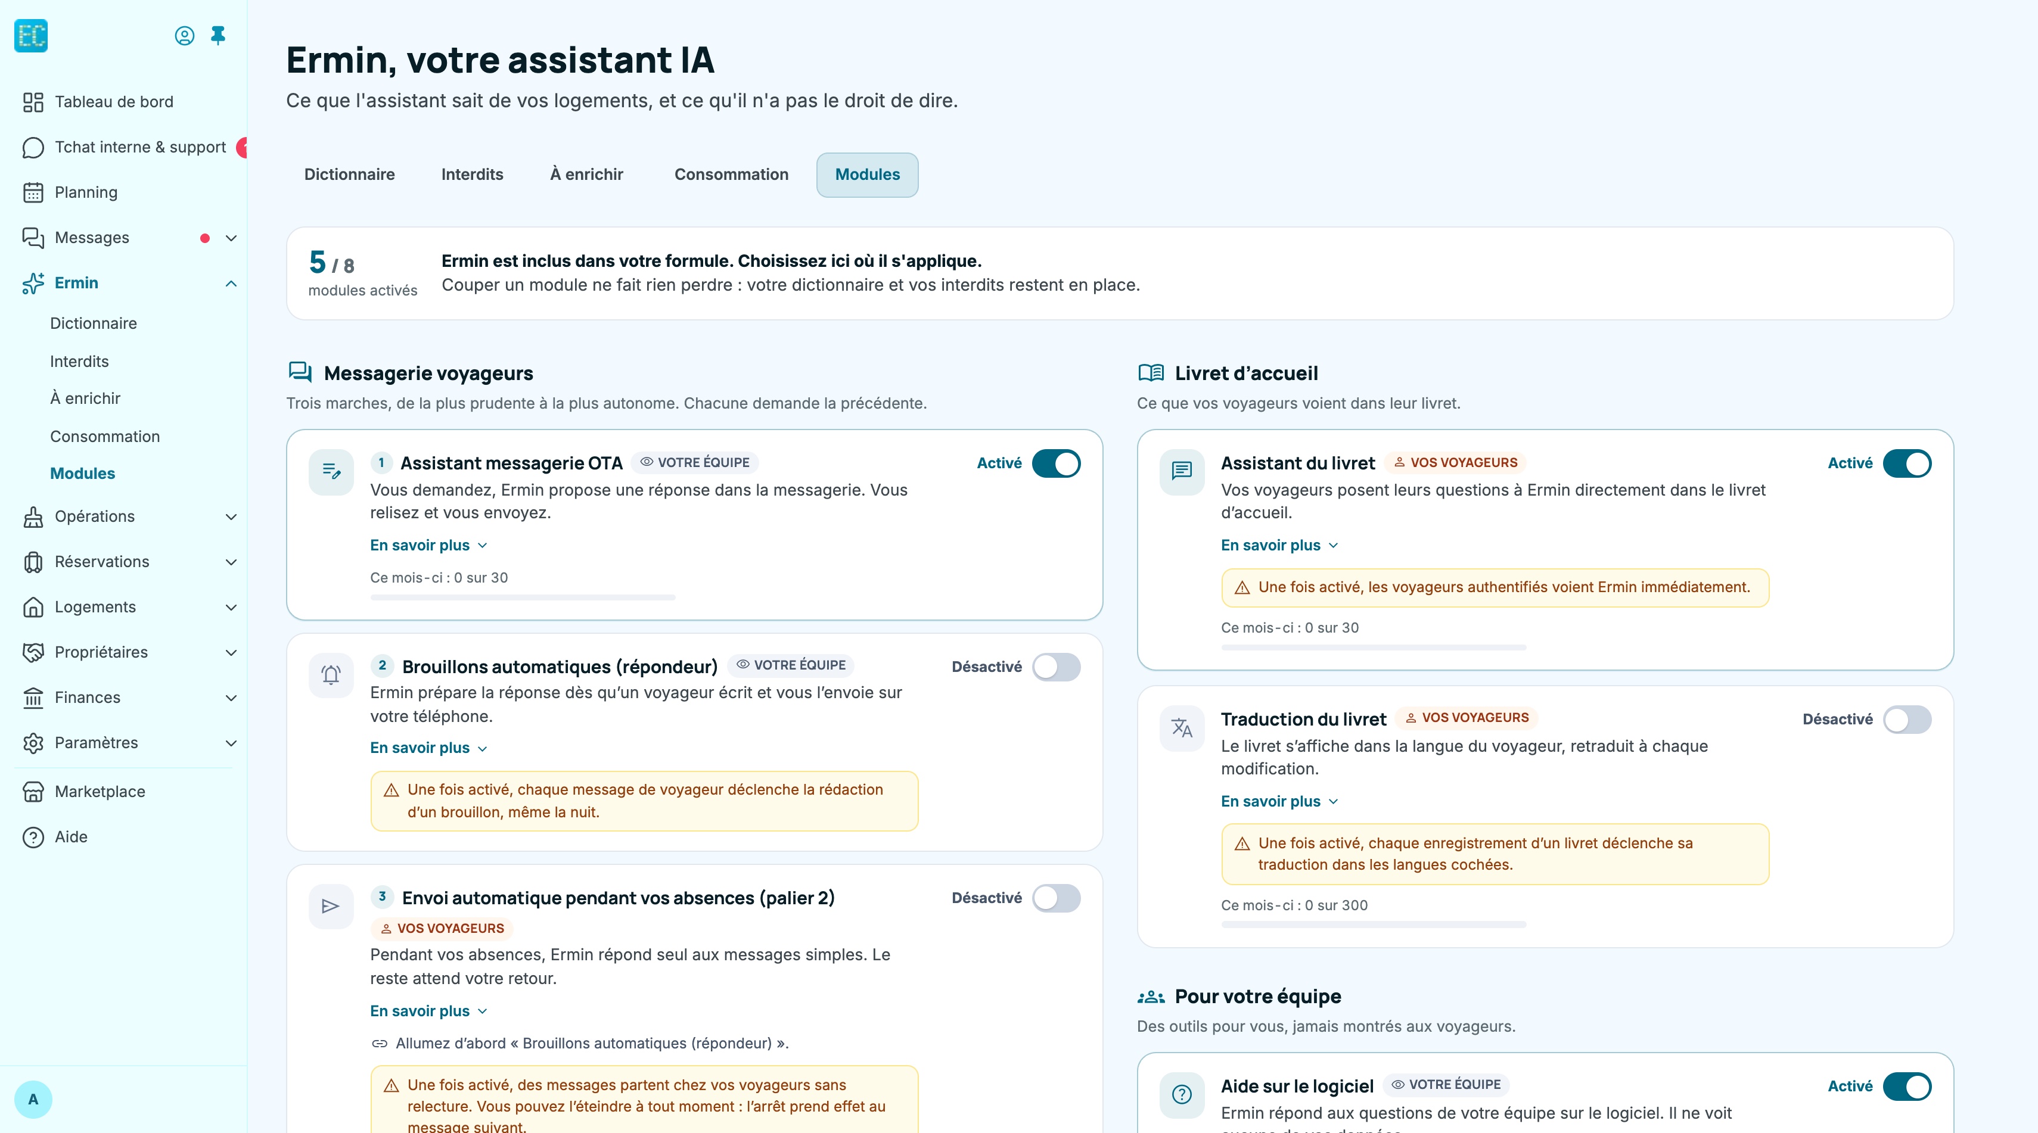Click the Envoi automatique send arrow icon
This screenshot has height=1133, width=2038.
coord(331,906)
